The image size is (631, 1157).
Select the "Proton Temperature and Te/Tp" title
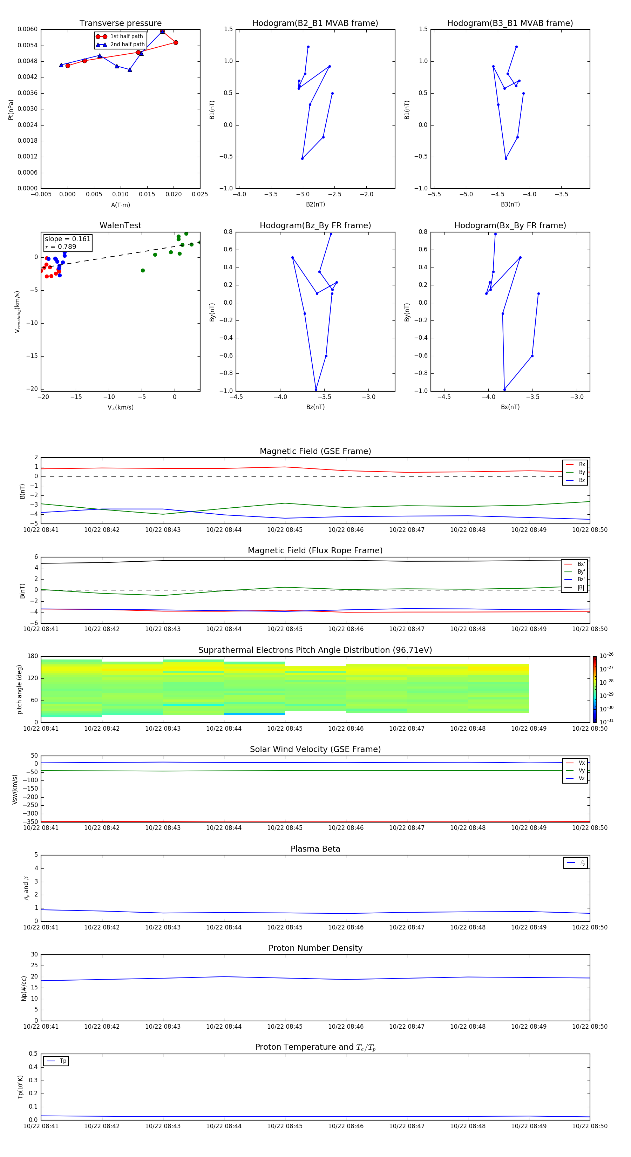pyautogui.click(x=315, y=1047)
